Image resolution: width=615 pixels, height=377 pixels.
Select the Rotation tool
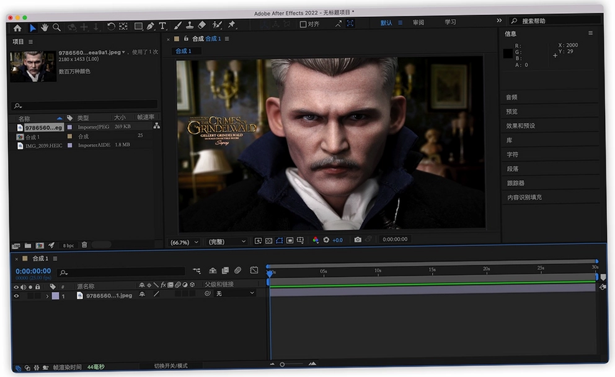[111, 26]
